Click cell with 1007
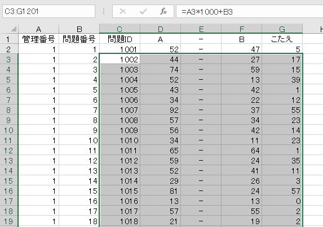323x227 pixels. click(x=120, y=110)
